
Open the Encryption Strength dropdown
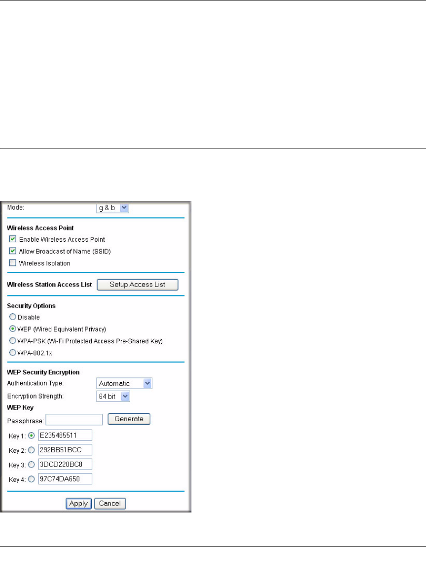[113, 396]
